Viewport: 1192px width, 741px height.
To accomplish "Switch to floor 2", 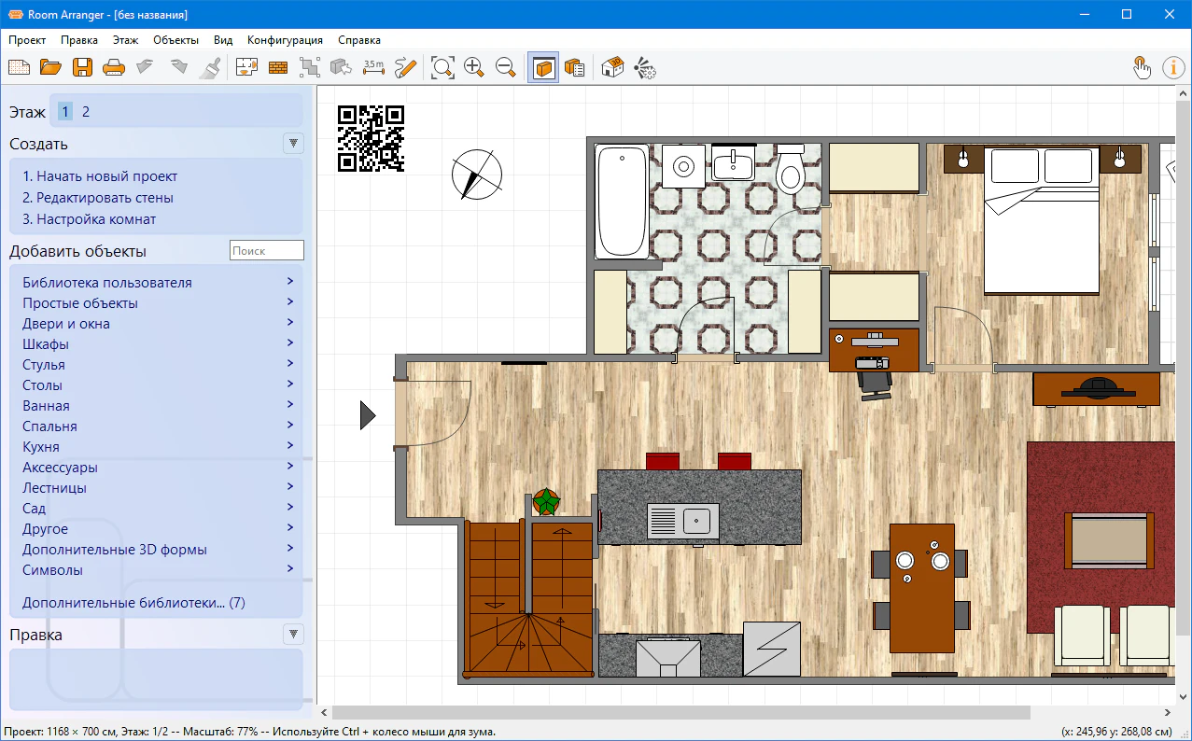I will tap(86, 112).
